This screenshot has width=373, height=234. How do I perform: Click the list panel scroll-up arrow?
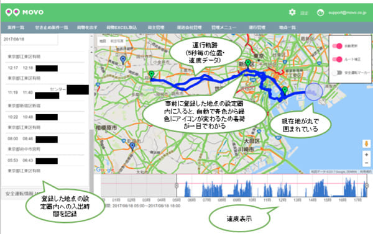[x=91, y=52]
